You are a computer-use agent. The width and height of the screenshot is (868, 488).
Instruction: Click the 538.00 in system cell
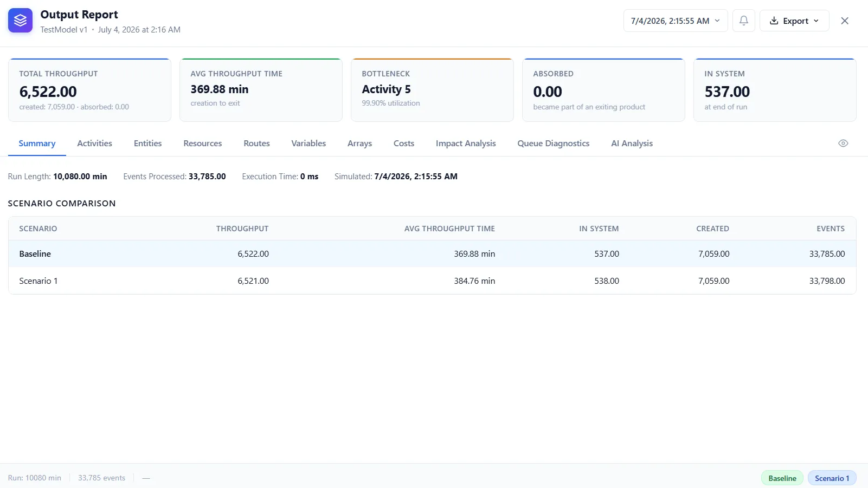pyautogui.click(x=607, y=281)
